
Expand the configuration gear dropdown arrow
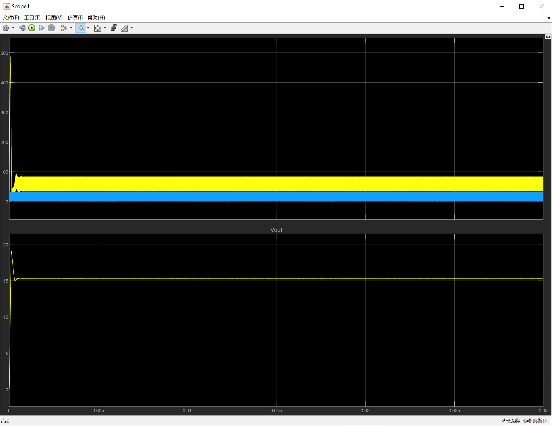(x=13, y=28)
